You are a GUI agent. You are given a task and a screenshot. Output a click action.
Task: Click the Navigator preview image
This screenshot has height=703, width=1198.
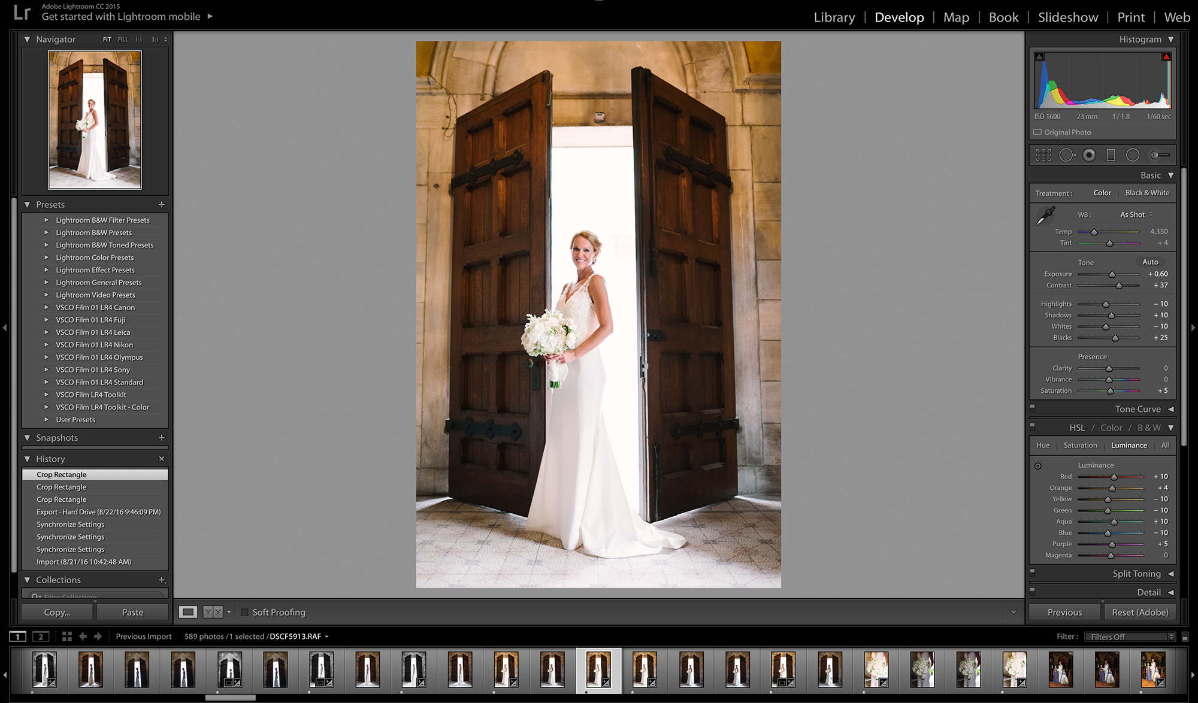click(x=95, y=120)
